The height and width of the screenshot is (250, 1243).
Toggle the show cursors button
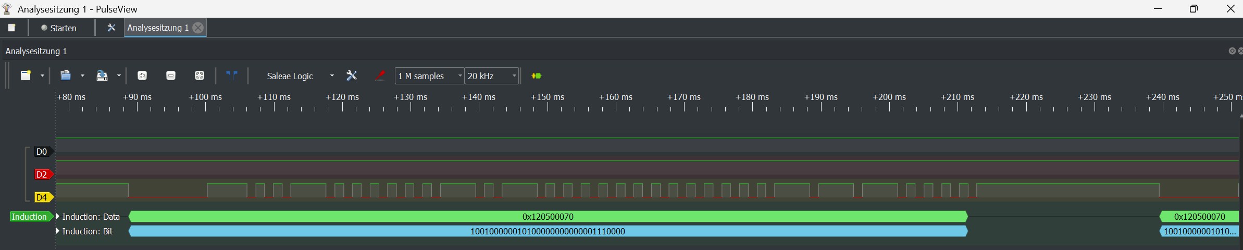(x=232, y=76)
